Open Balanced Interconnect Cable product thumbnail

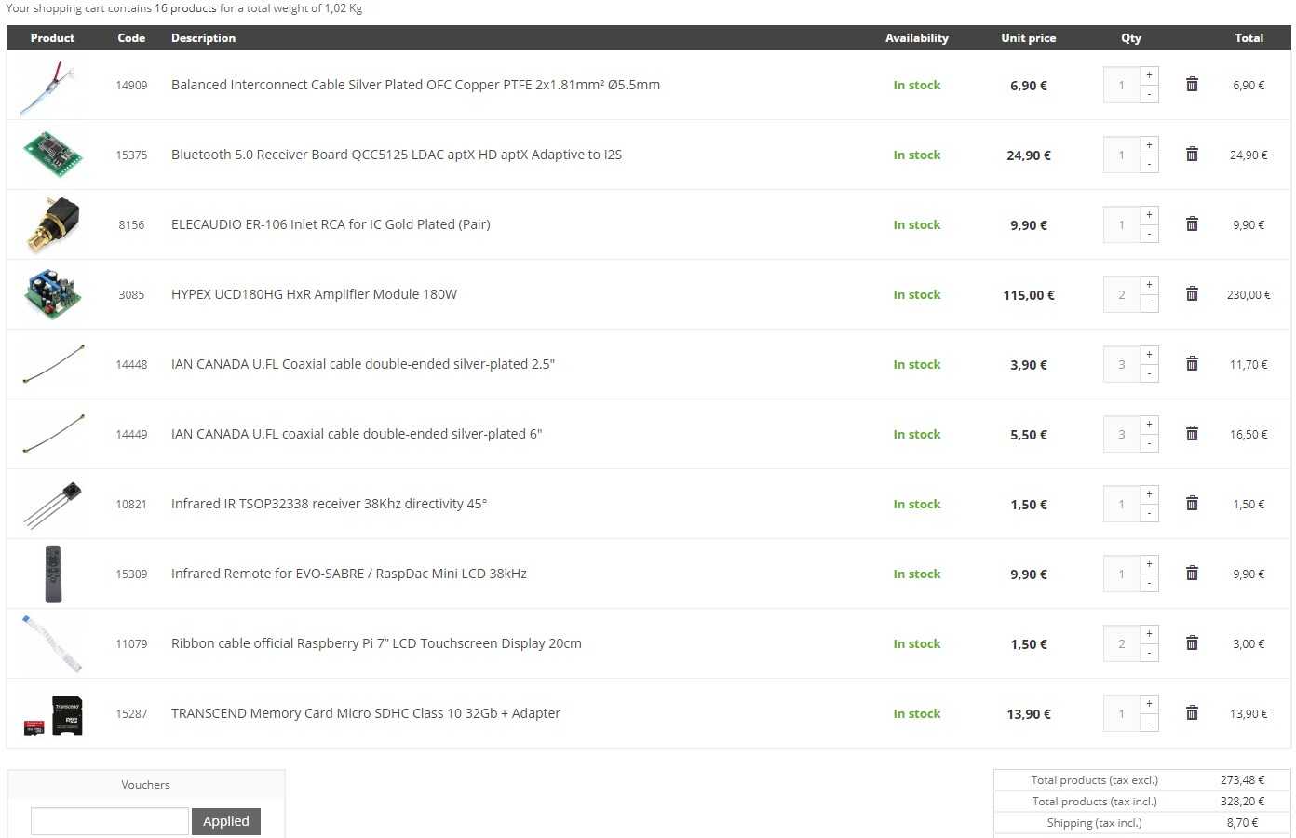click(x=52, y=85)
